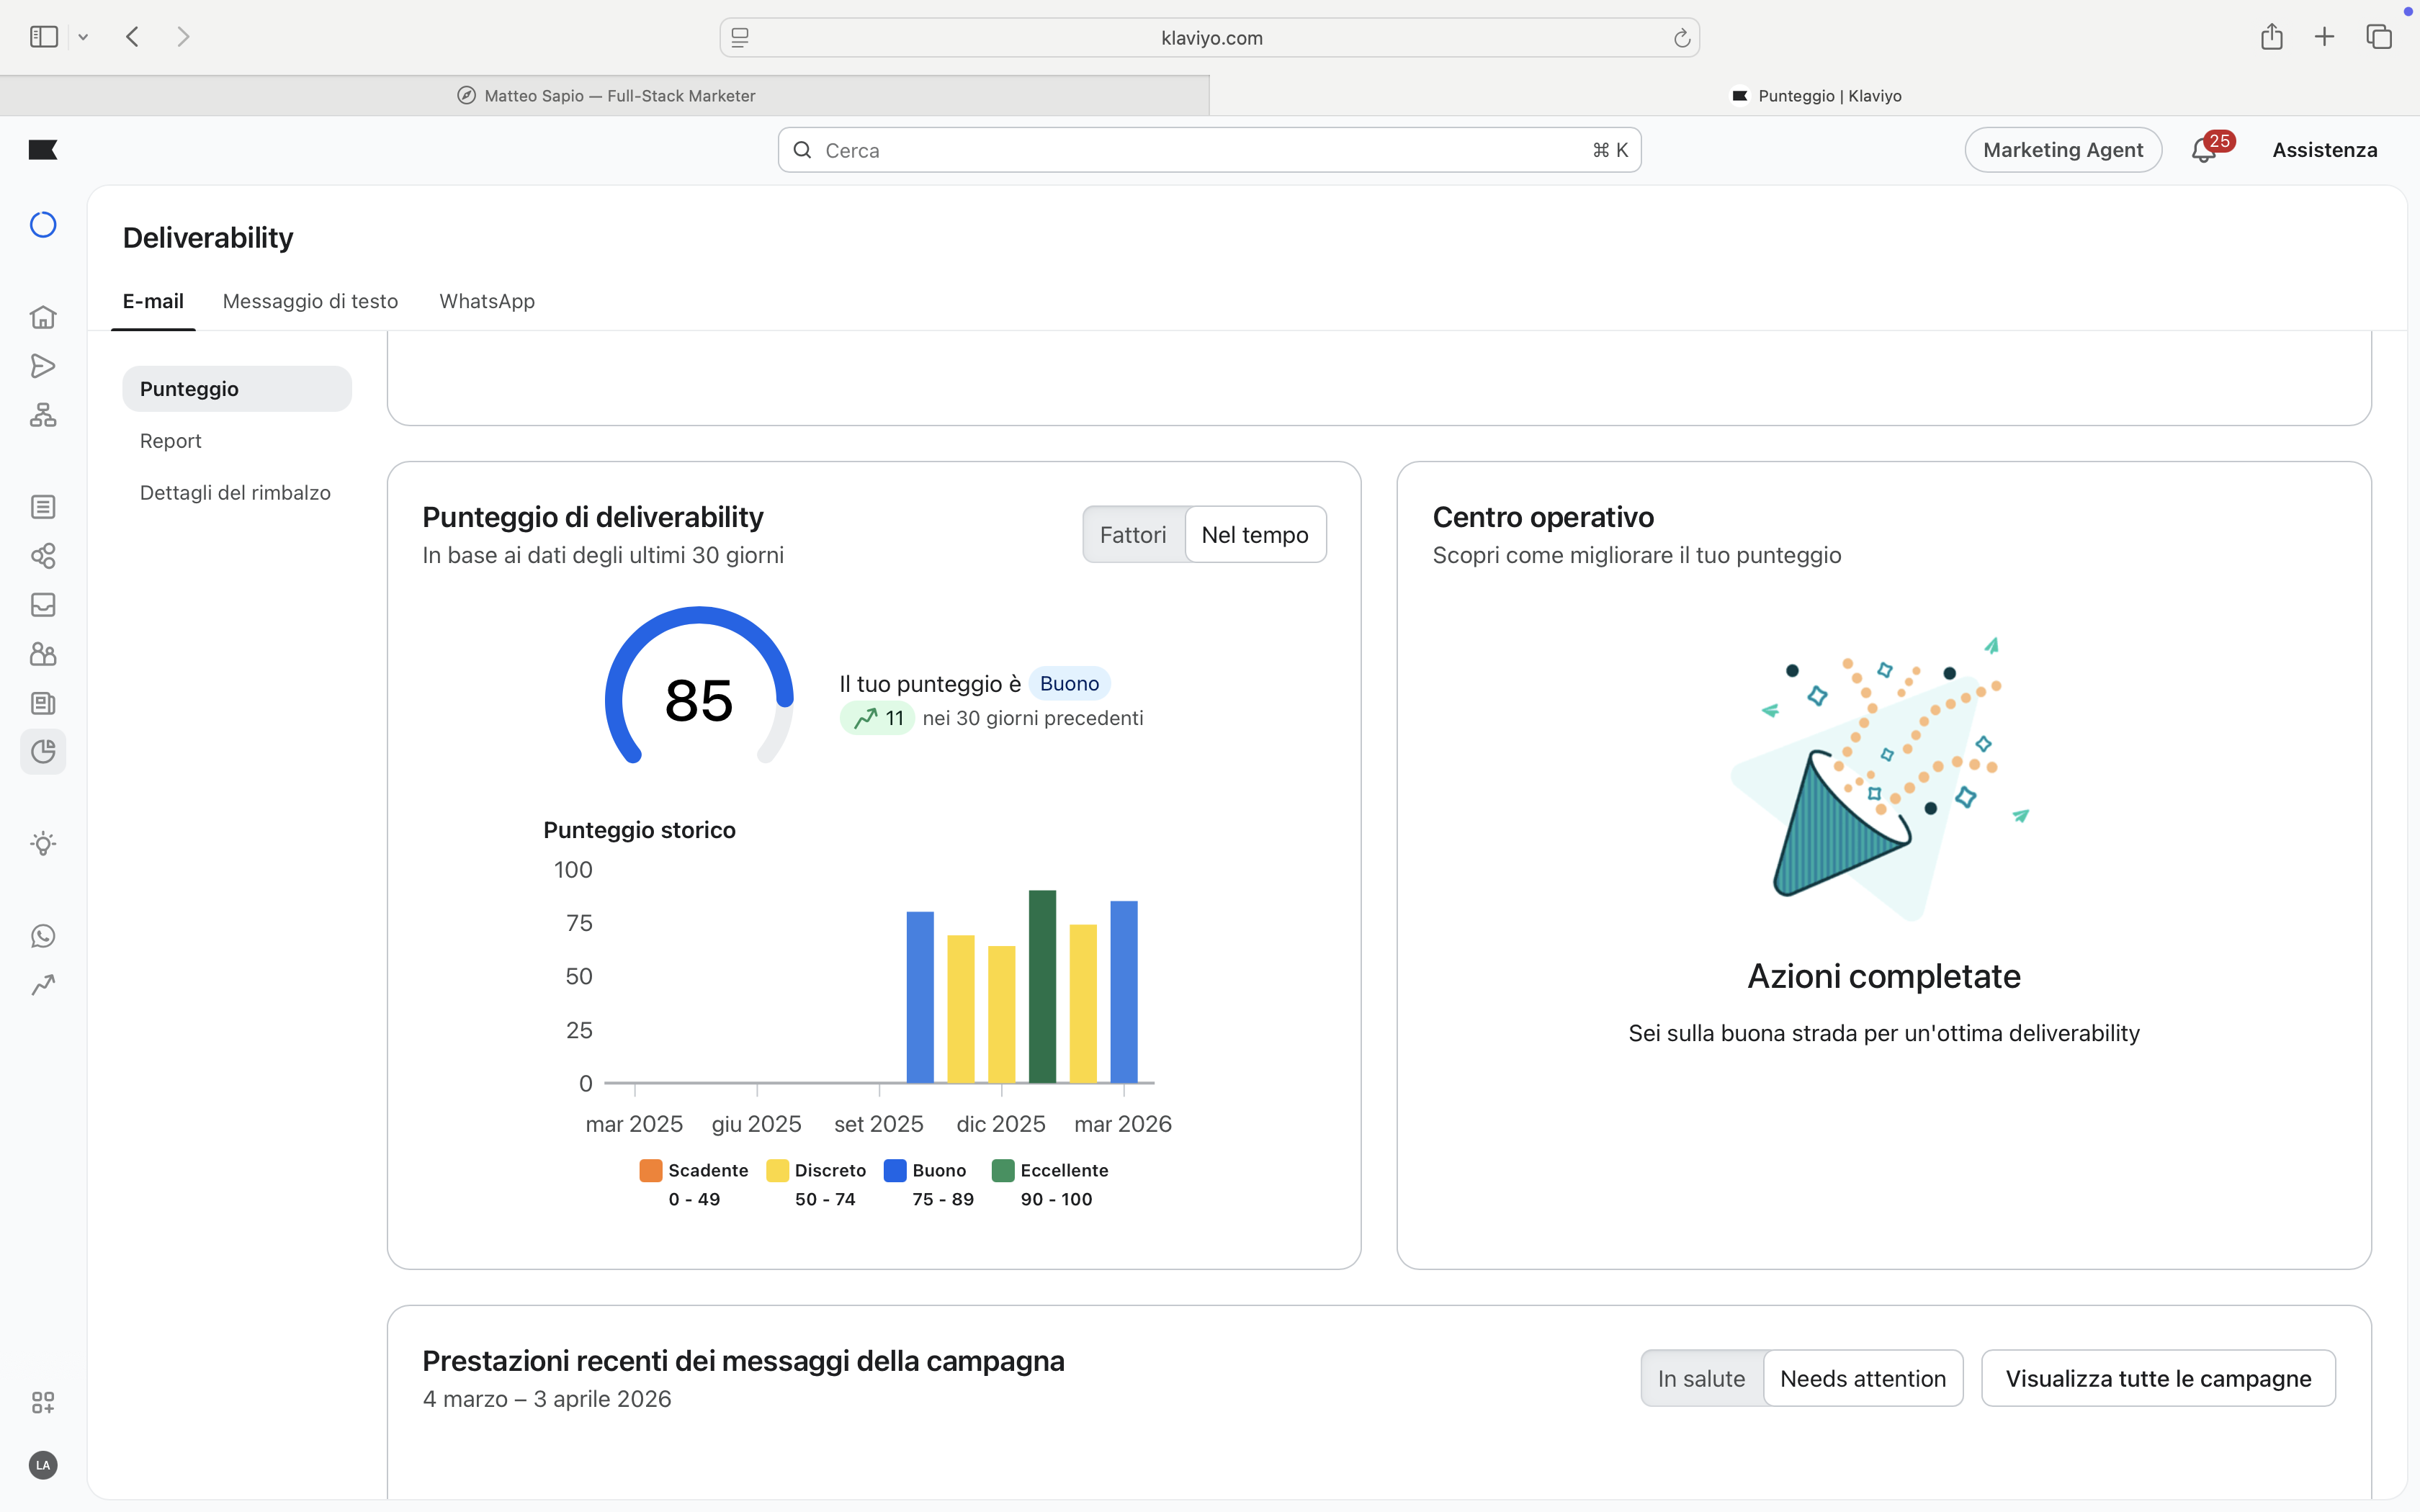Switch score view to Nel tempo
The image size is (2420, 1512).
coord(1255,535)
